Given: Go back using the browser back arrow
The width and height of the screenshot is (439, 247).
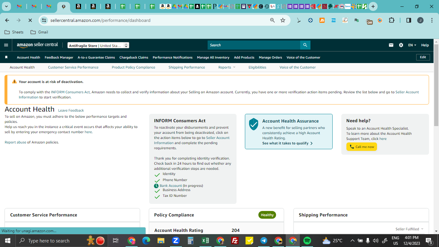Looking at the screenshot, I should [x=7, y=20].
